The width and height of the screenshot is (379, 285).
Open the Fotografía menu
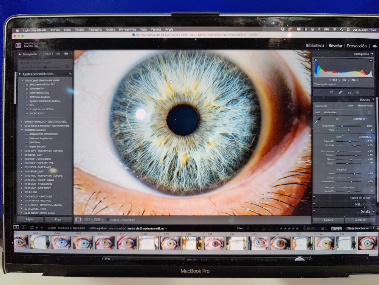point(95,30)
